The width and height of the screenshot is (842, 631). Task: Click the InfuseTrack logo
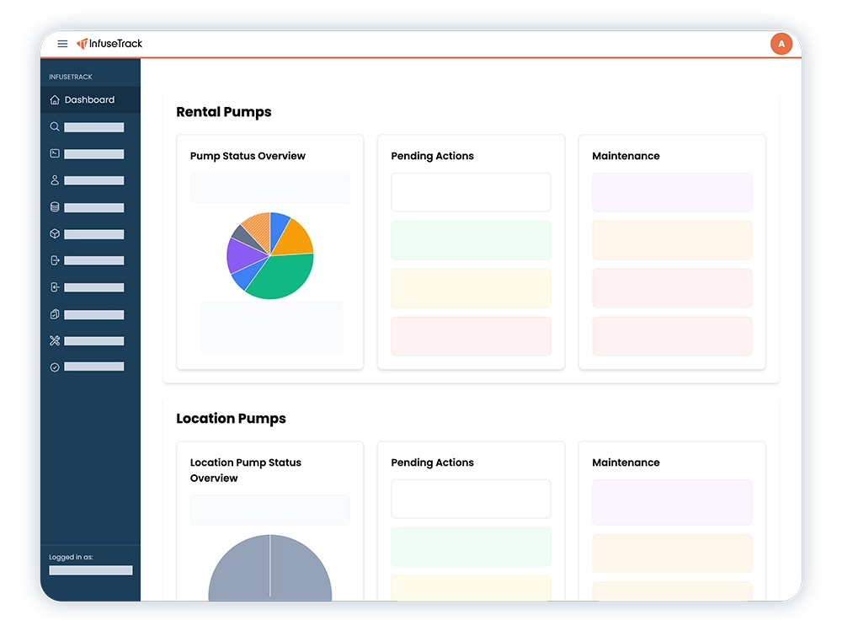click(109, 44)
